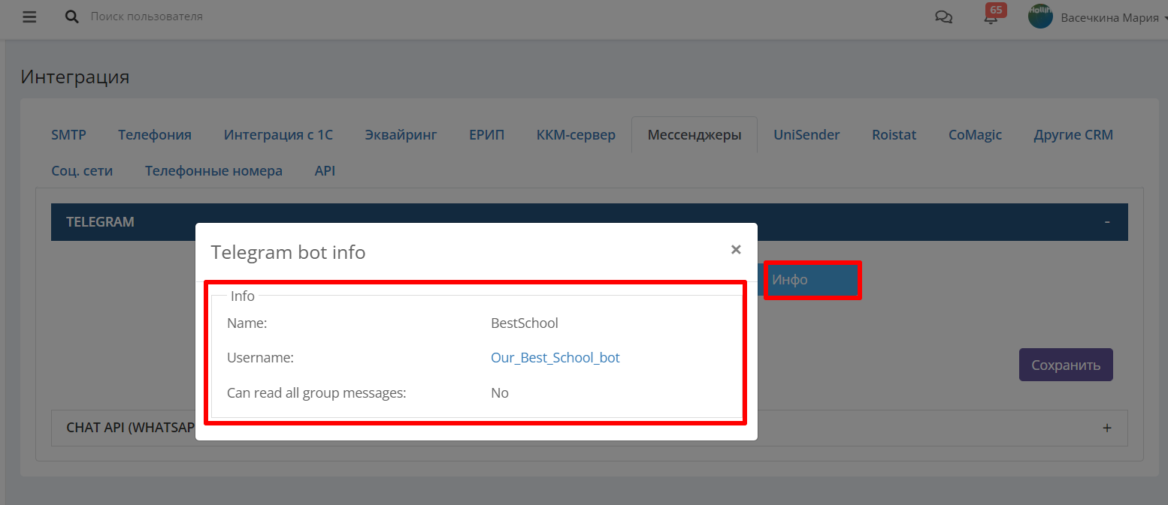Select the ЕРИП tab
This screenshot has height=505, width=1168.
(x=486, y=135)
